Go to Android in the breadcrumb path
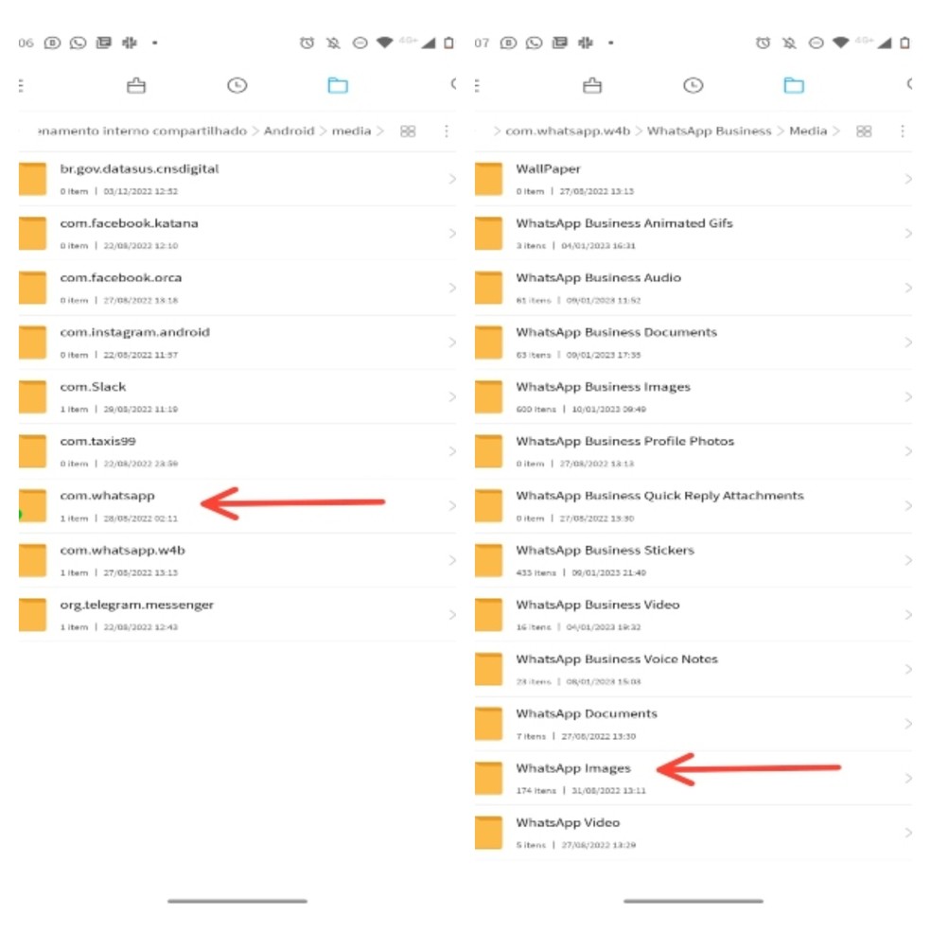The height and width of the screenshot is (931, 931). click(x=290, y=131)
